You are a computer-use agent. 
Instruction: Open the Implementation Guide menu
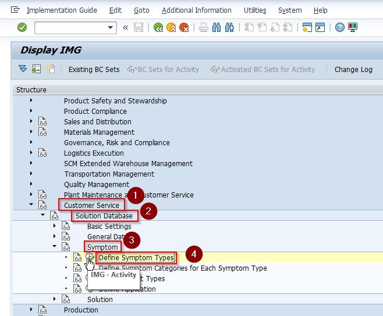(x=62, y=10)
